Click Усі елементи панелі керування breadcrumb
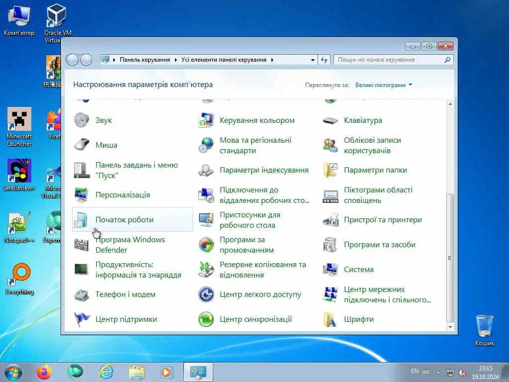The image size is (509, 382). pos(224,60)
